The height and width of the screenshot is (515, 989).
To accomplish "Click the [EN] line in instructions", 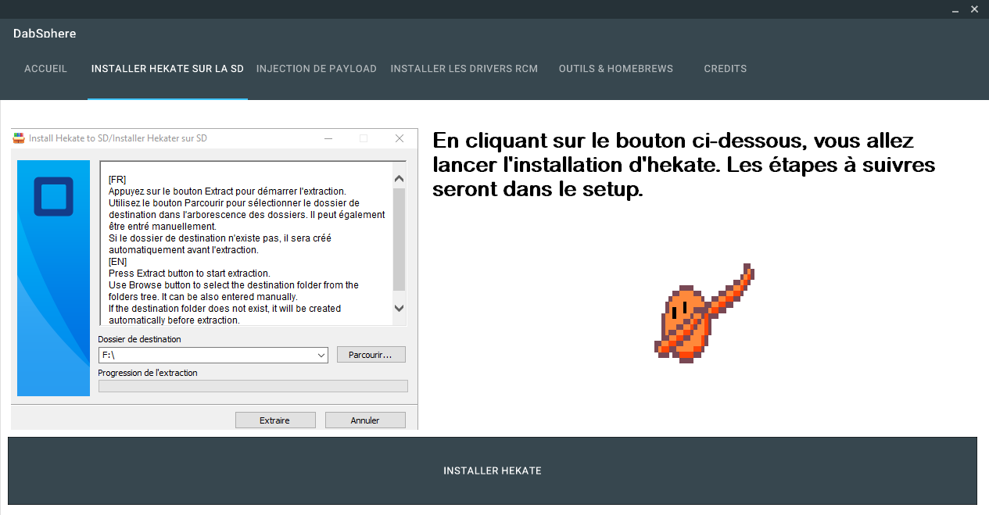I will click(x=117, y=262).
